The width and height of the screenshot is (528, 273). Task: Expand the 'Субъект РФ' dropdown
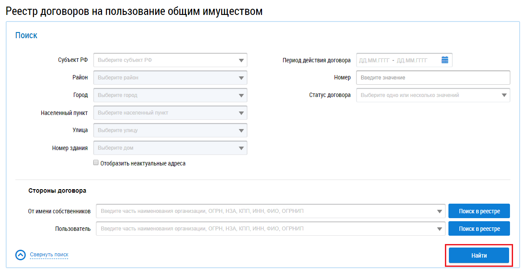(x=241, y=60)
